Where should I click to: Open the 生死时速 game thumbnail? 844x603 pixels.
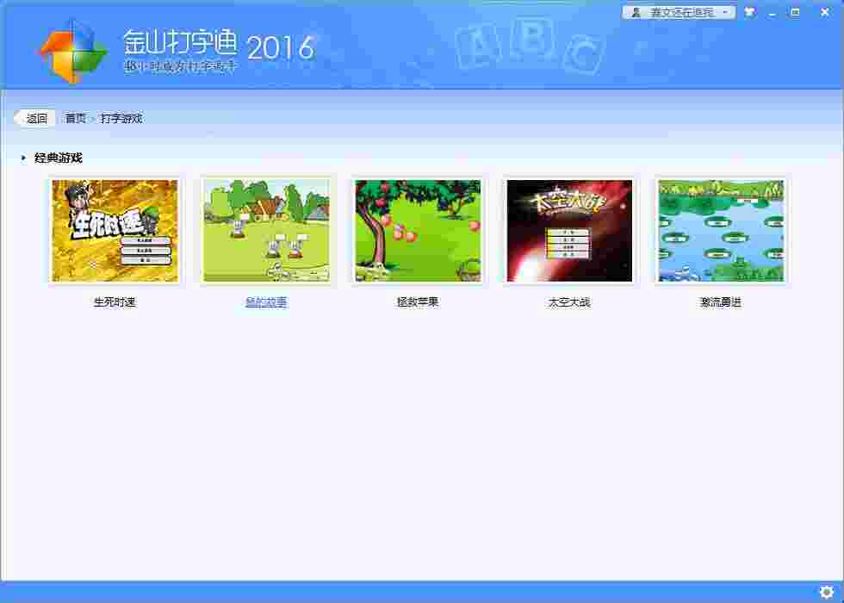[115, 229]
